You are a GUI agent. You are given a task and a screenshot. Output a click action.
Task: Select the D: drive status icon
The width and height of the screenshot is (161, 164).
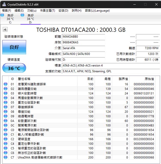tap(23, 15)
